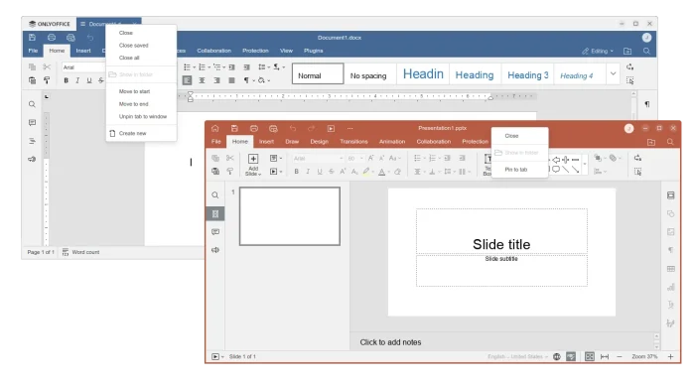Open Headings navigation panel in Document1 sidebar

tap(32, 141)
